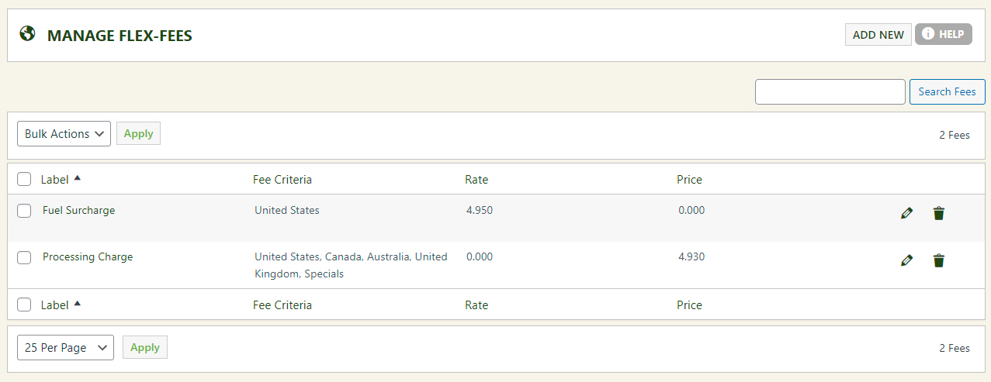991x382 pixels.
Task: Click the globe icon beside Manage Flex-Fees
Action: (28, 34)
